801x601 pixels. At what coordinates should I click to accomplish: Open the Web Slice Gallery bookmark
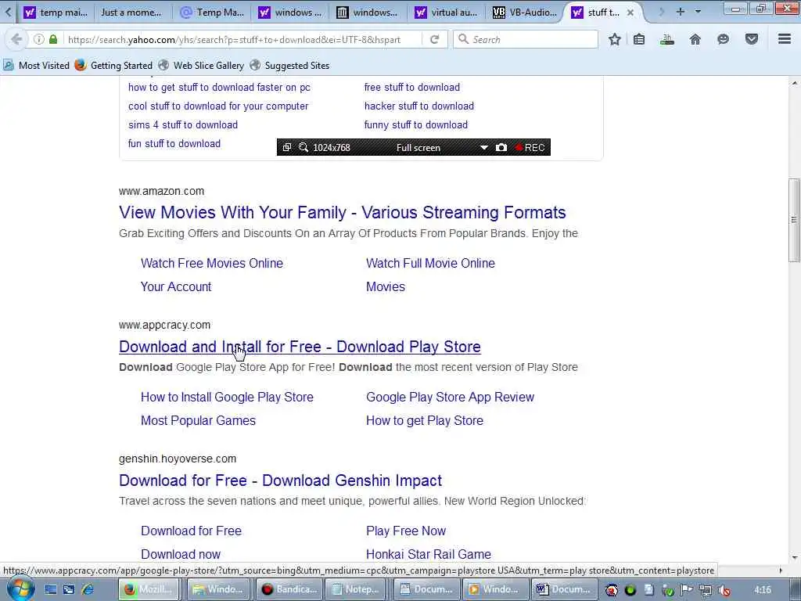coord(201,66)
